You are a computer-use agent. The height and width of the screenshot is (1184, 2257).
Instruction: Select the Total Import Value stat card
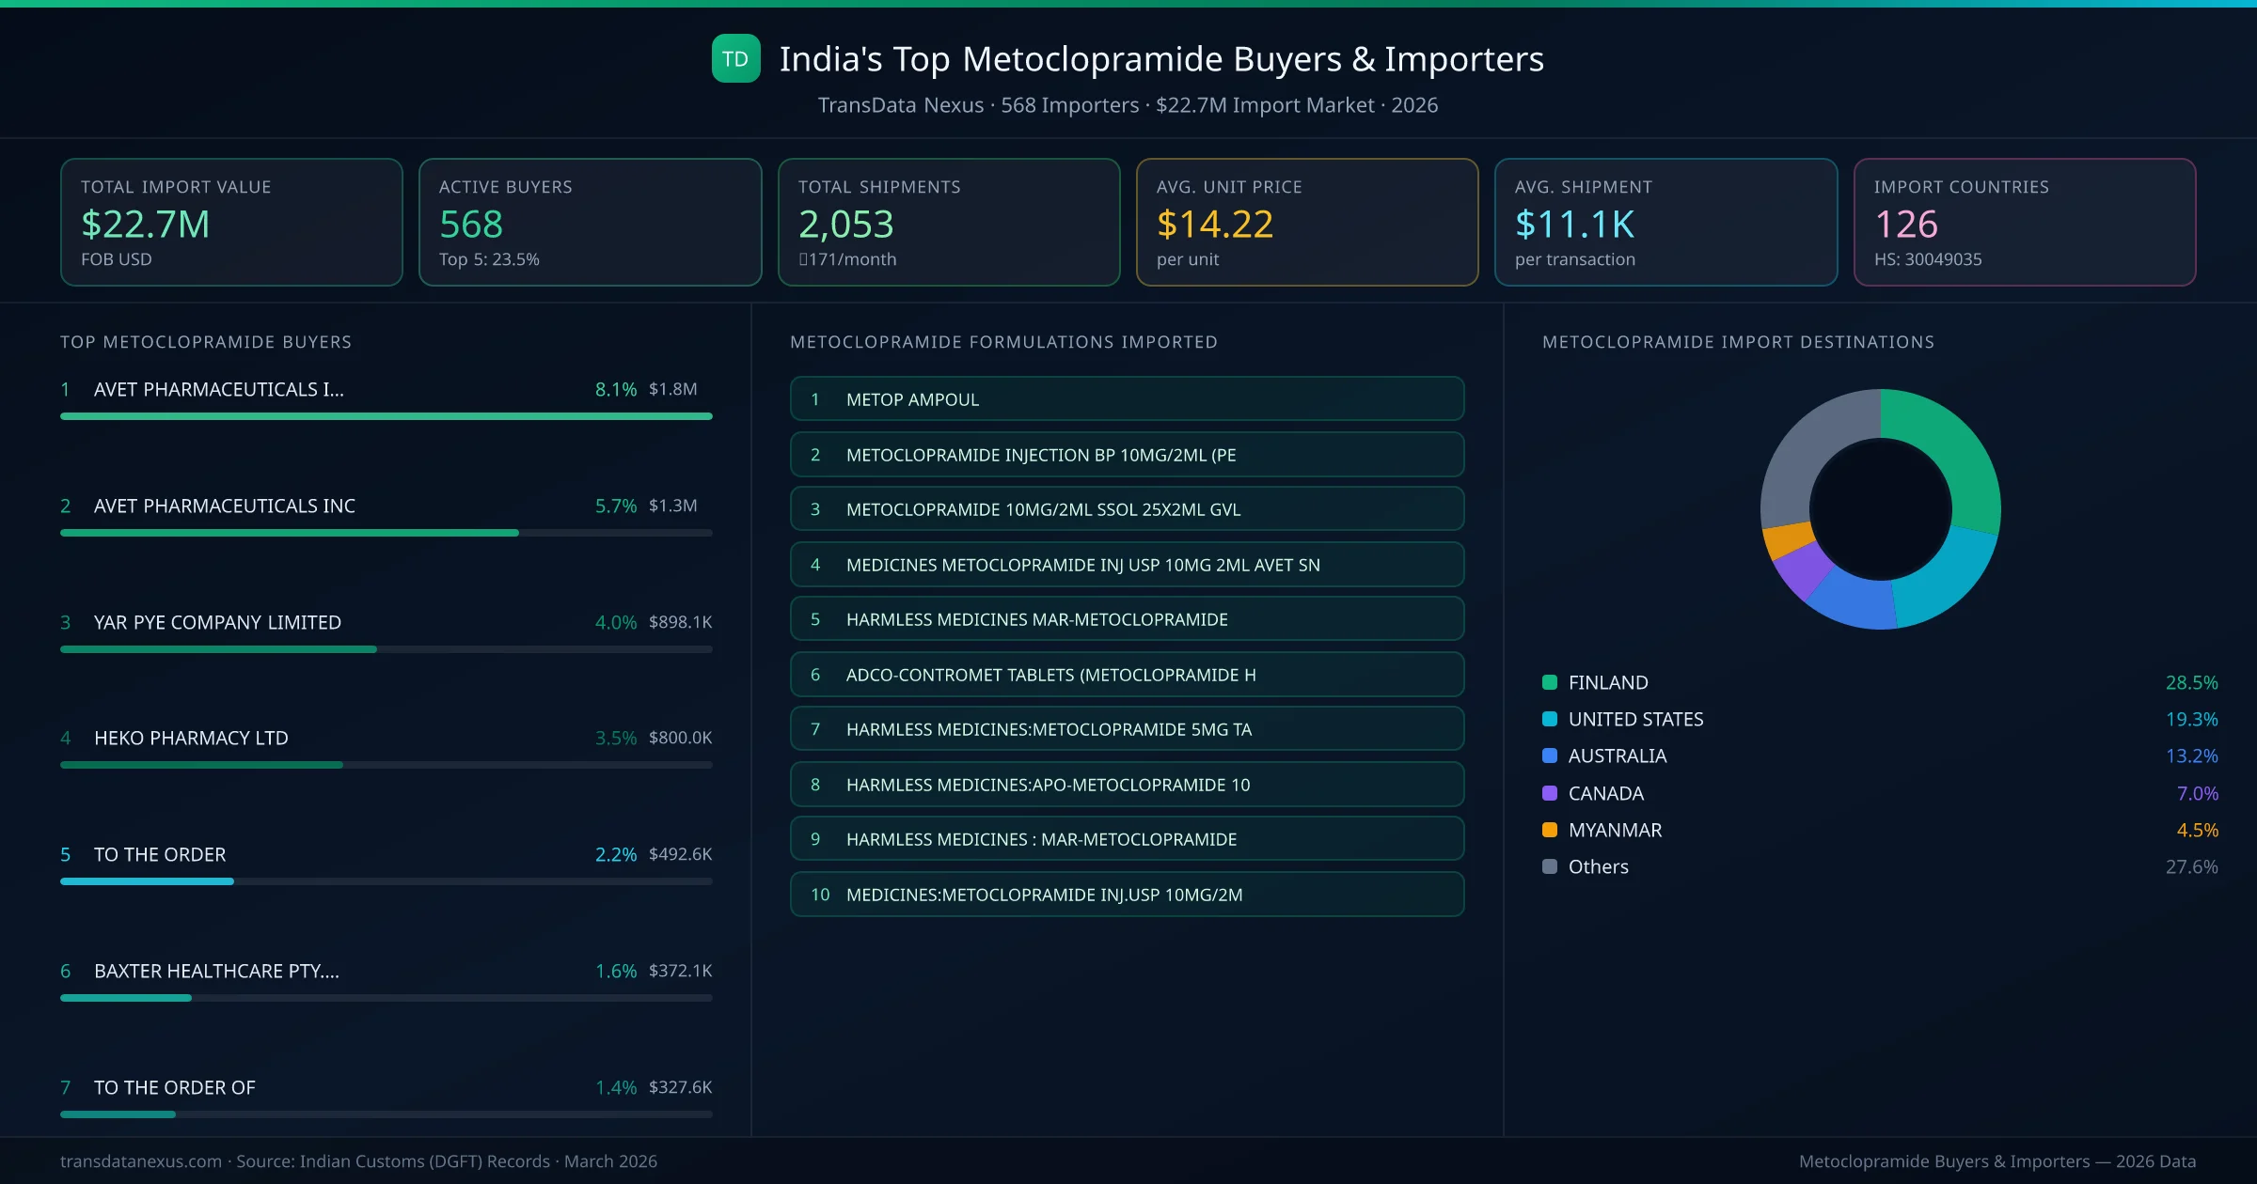[x=230, y=222]
